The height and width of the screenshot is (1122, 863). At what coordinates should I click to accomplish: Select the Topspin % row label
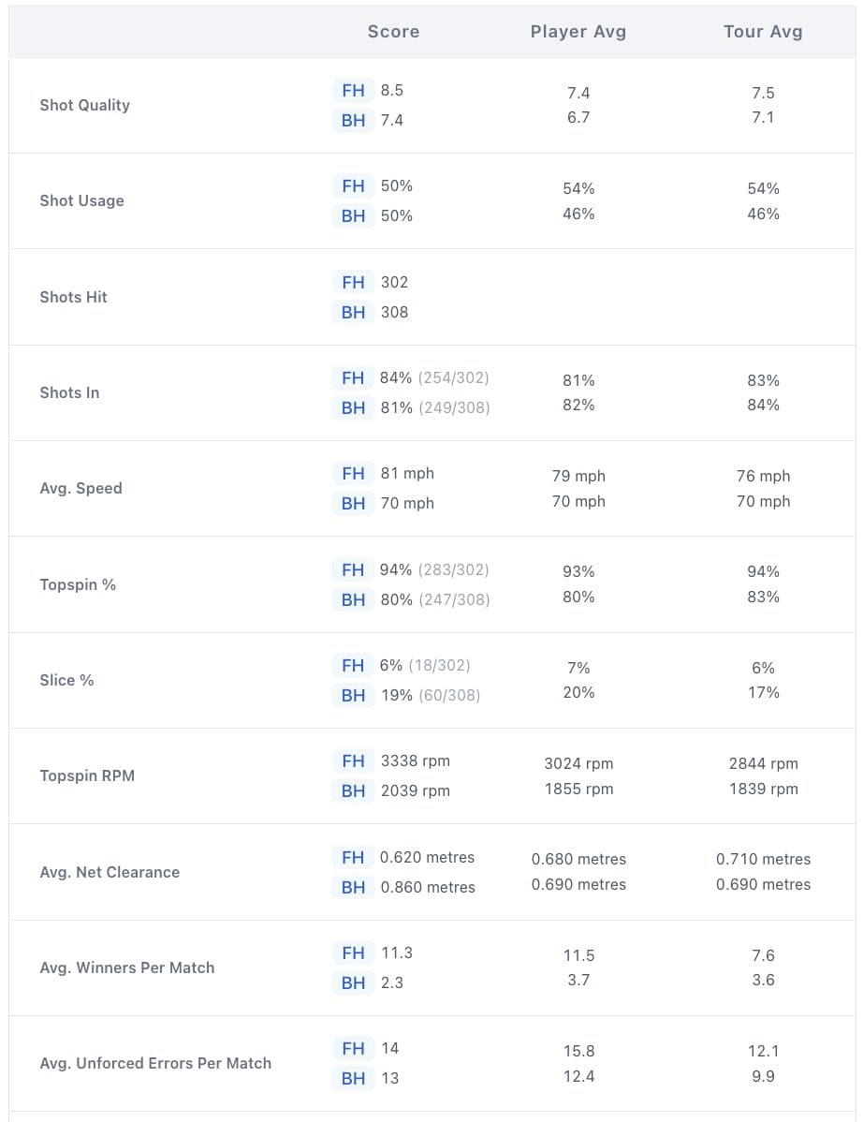(77, 584)
